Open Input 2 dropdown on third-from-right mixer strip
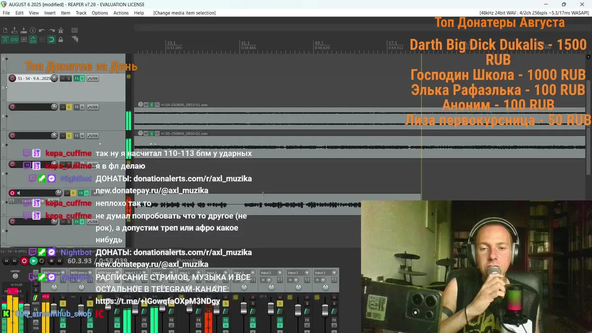This screenshot has height=333, width=592. click(x=272, y=273)
